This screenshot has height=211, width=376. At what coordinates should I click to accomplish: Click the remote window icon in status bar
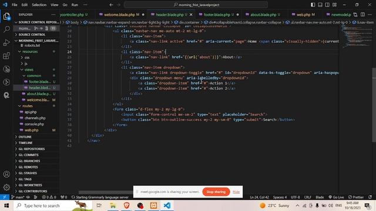5,197
